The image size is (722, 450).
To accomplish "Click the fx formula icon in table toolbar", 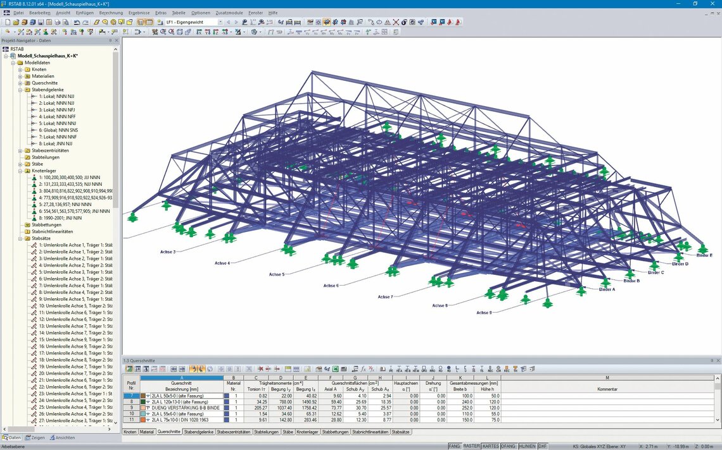I will click(364, 368).
